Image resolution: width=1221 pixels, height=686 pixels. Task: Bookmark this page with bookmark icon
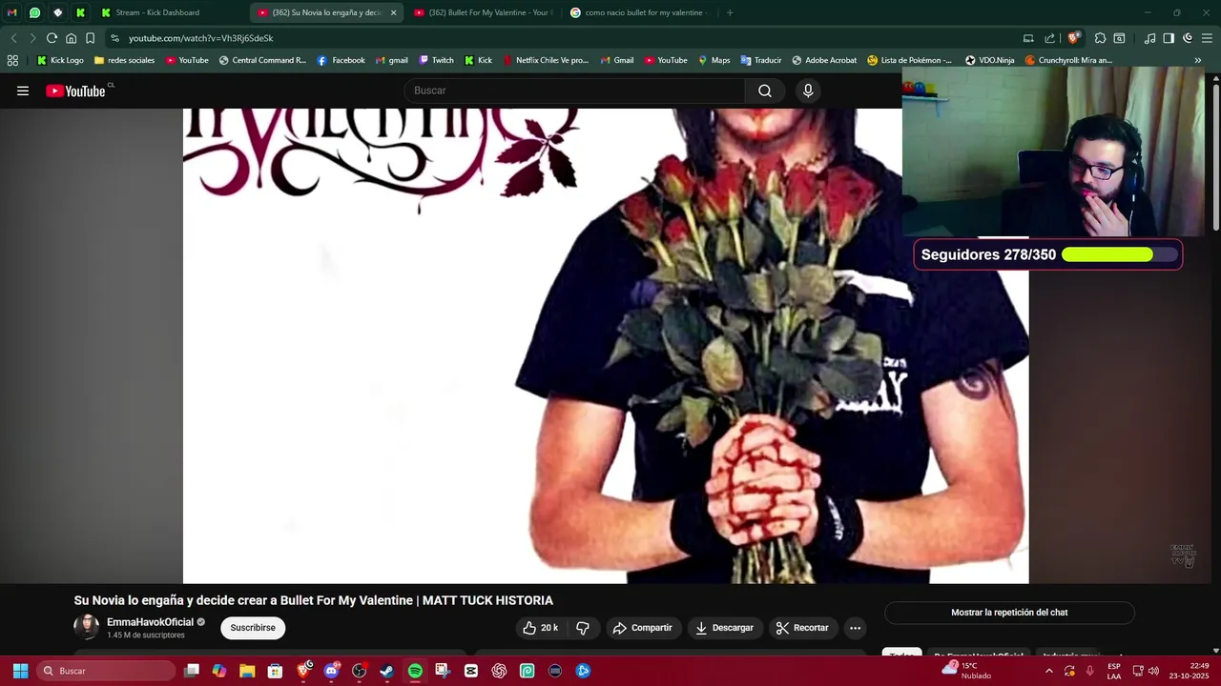click(90, 38)
